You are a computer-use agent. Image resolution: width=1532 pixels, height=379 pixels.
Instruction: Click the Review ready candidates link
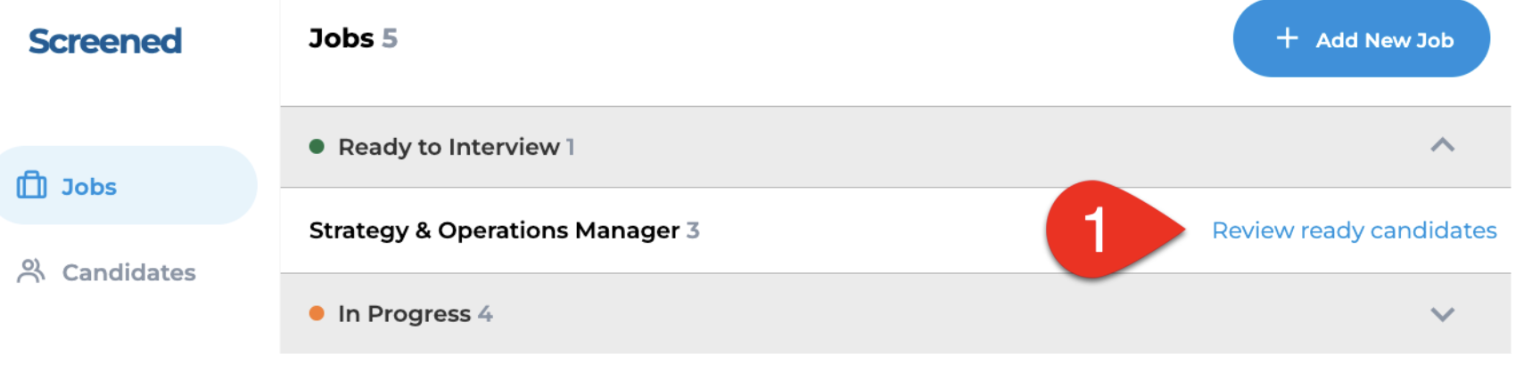(x=1354, y=230)
